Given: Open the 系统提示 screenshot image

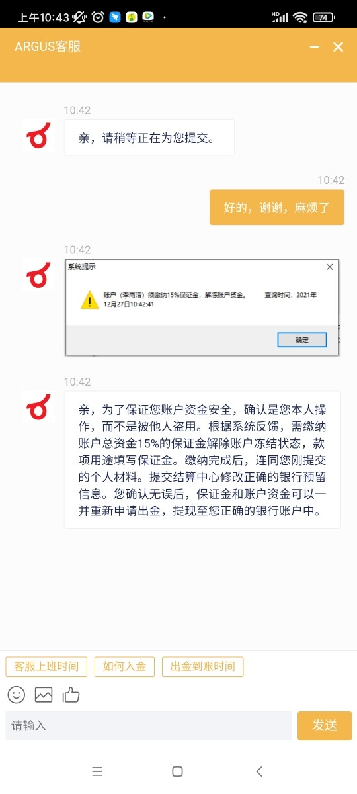Looking at the screenshot, I should click(x=202, y=308).
